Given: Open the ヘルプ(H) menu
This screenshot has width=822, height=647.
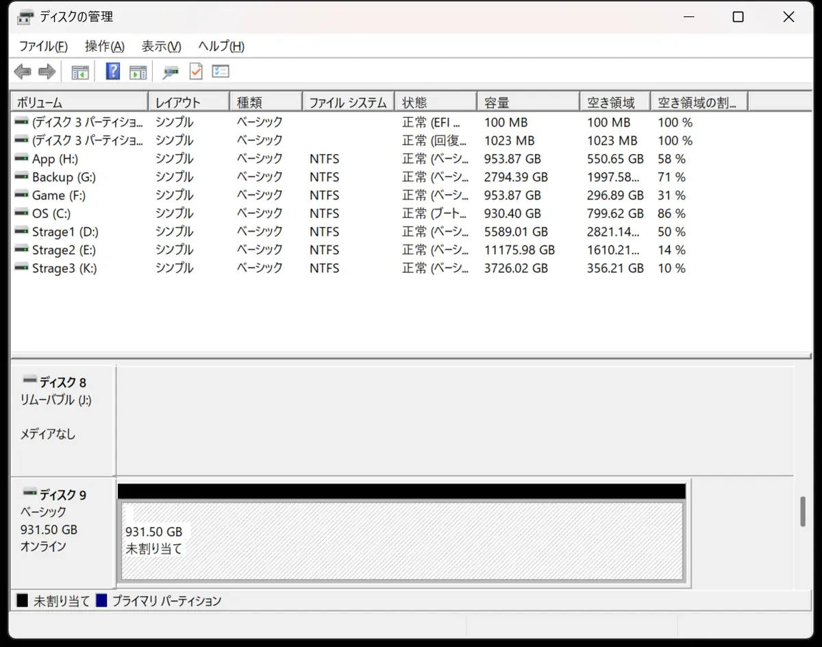Looking at the screenshot, I should (x=221, y=47).
